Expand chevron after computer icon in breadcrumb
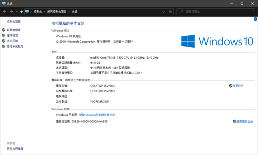Viewport: 258px width, 155px height. pos(31,12)
